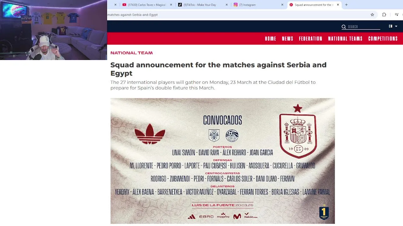Go to the Federation menu
403x226 pixels.
click(x=310, y=39)
